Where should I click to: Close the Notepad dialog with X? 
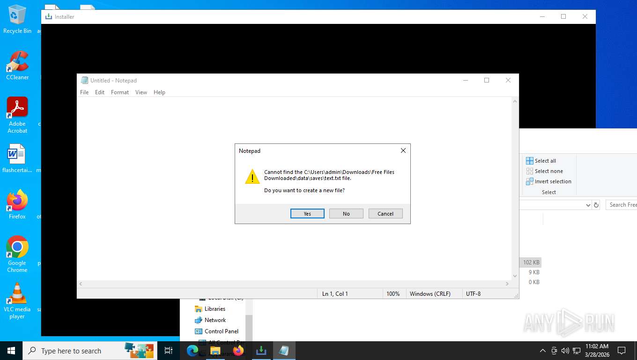pyautogui.click(x=403, y=150)
